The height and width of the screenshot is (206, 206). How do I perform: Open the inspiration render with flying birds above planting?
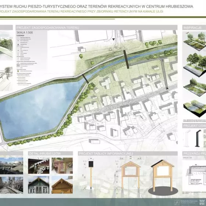(x=195, y=41)
